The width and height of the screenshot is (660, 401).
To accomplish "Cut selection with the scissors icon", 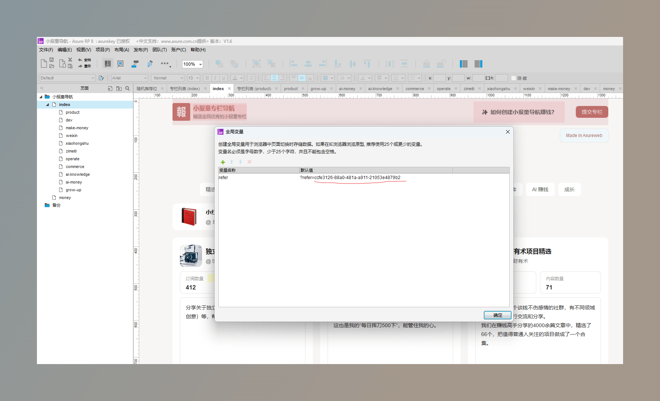I will [x=70, y=60].
